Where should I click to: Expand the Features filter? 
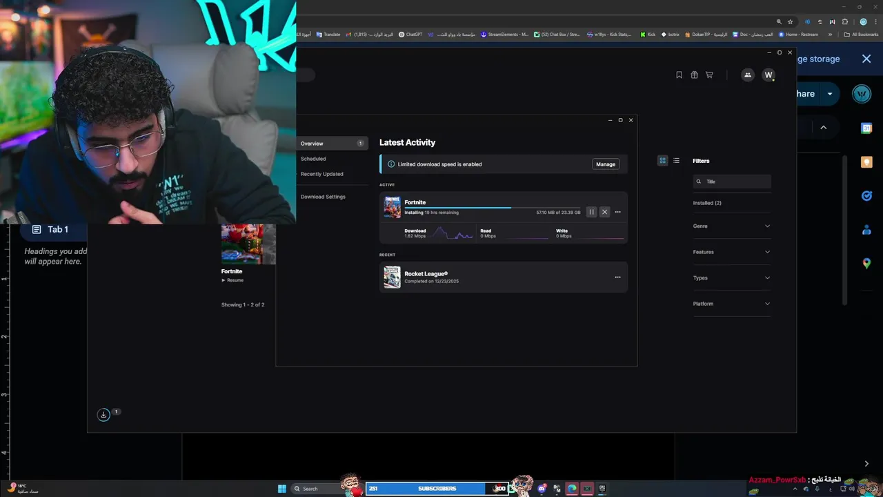point(732,252)
